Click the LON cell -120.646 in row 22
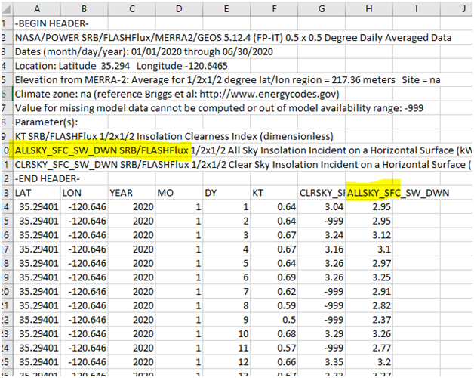The image size is (474, 378). click(84, 320)
